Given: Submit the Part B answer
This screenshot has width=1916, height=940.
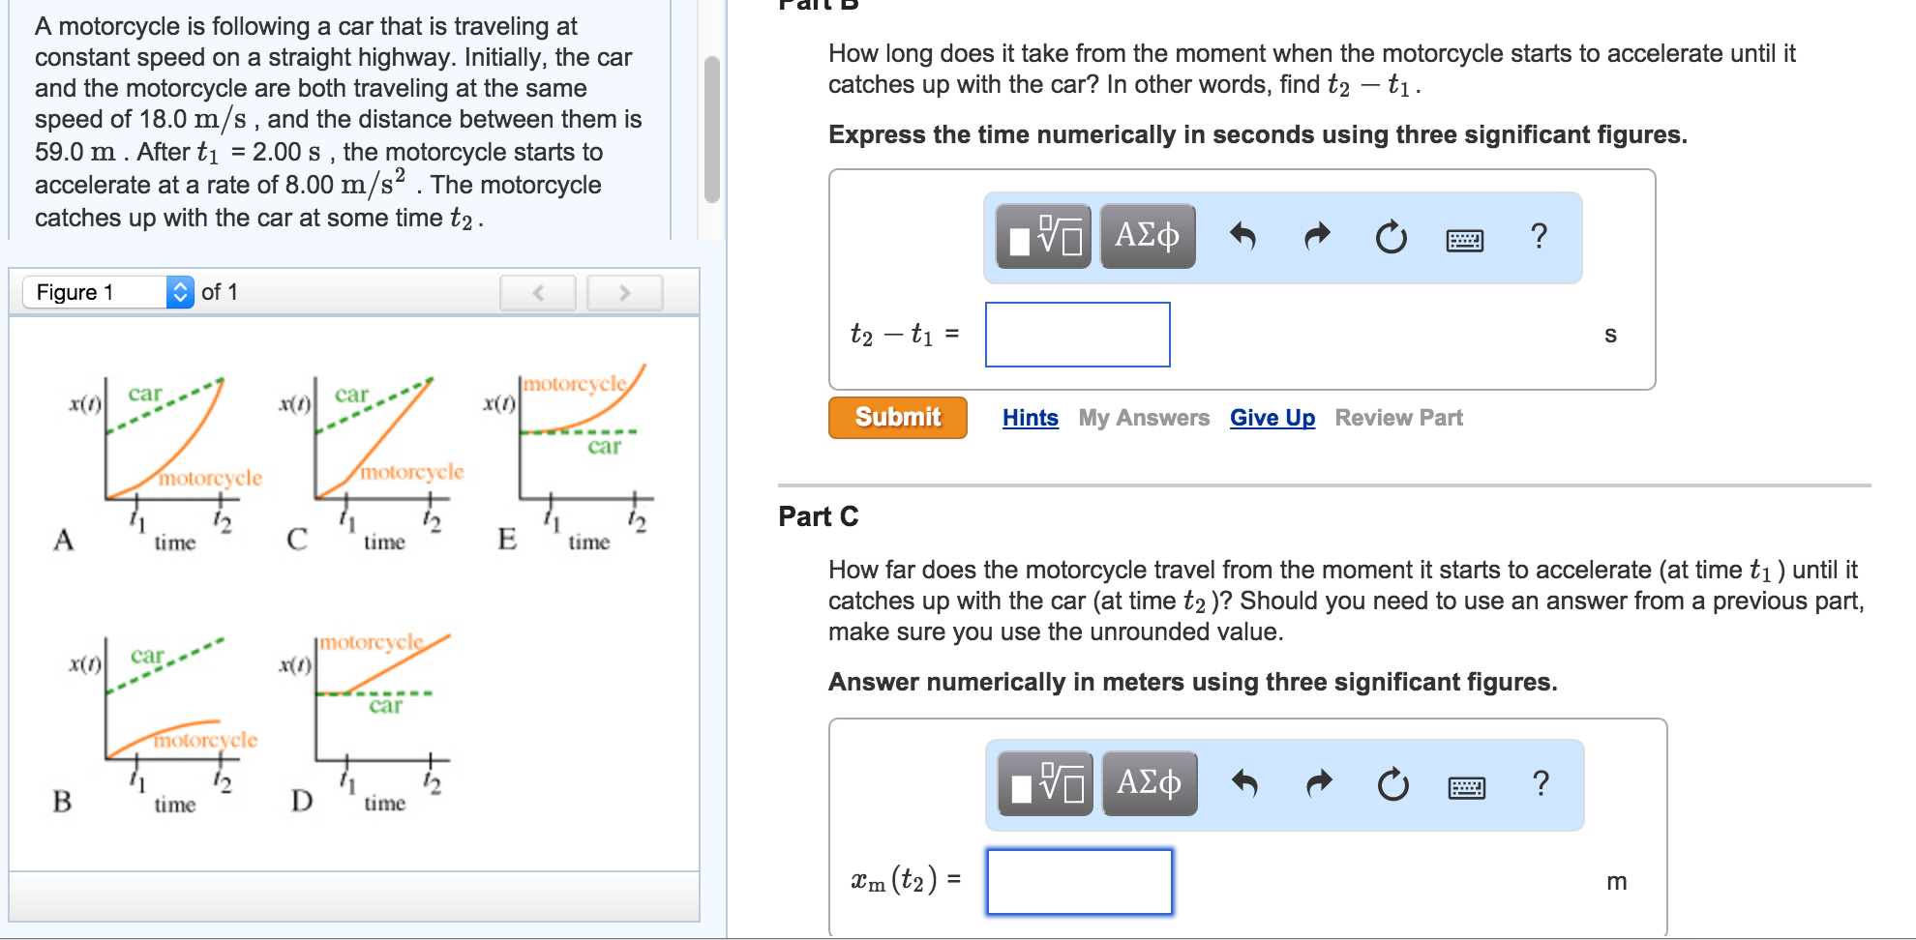Looking at the screenshot, I should (897, 418).
